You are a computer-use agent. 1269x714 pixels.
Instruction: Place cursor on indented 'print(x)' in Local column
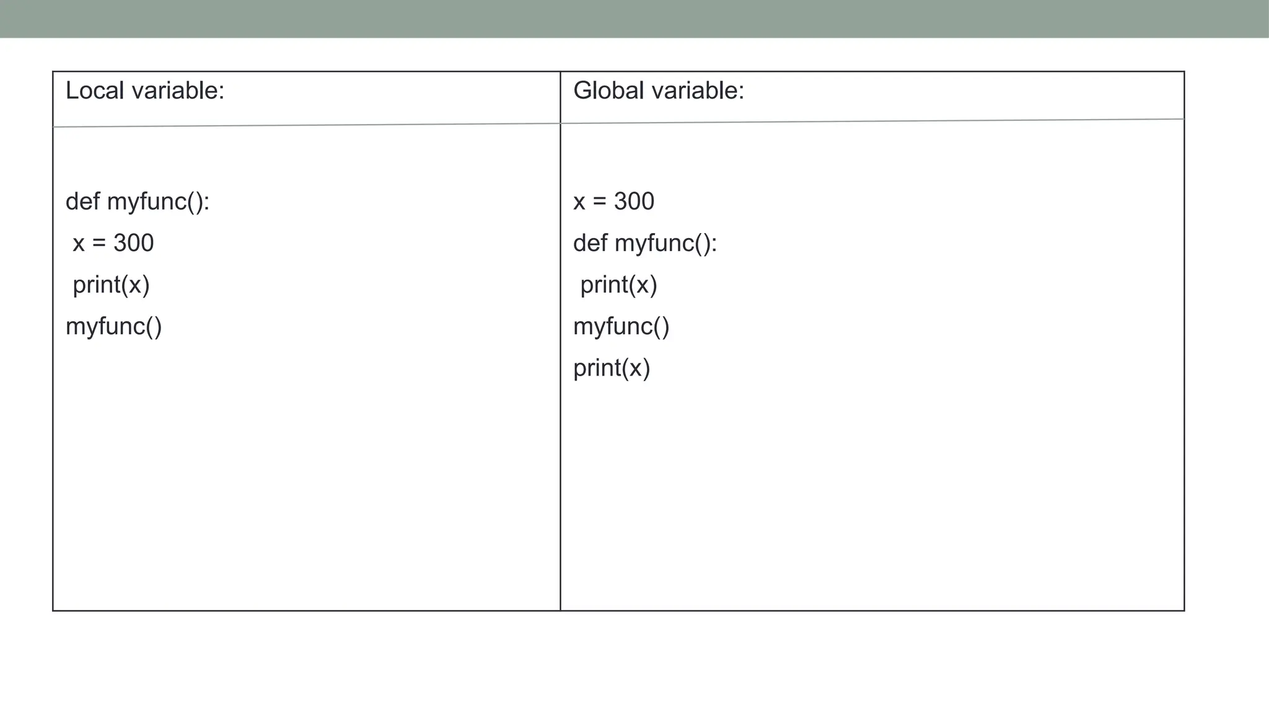tap(112, 285)
